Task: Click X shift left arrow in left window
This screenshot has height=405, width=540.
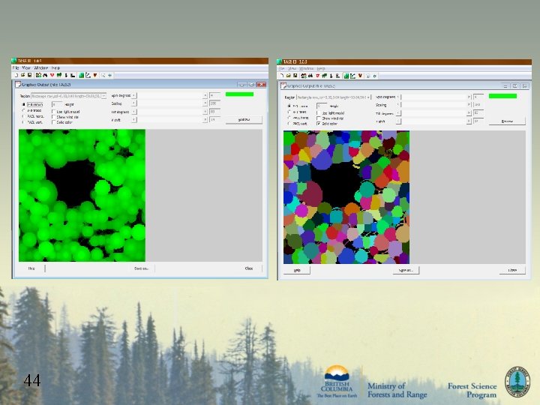Action: coord(134,120)
